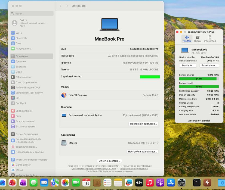225x190 pixels.
Task: Open Music from the Dock
Action: pyautogui.click(x=150, y=183)
